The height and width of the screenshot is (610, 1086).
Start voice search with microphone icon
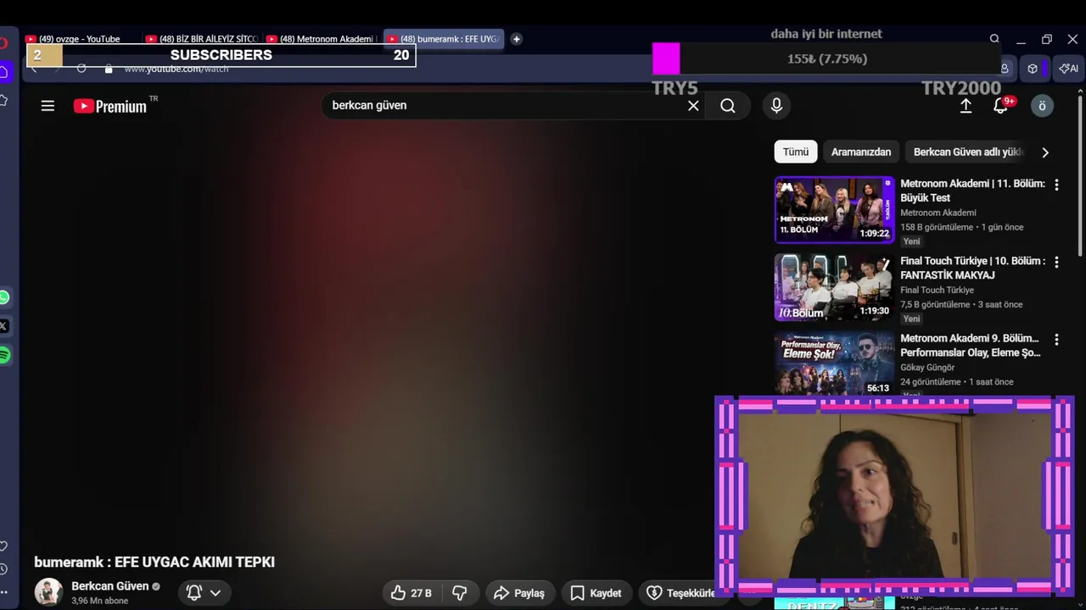click(x=775, y=106)
